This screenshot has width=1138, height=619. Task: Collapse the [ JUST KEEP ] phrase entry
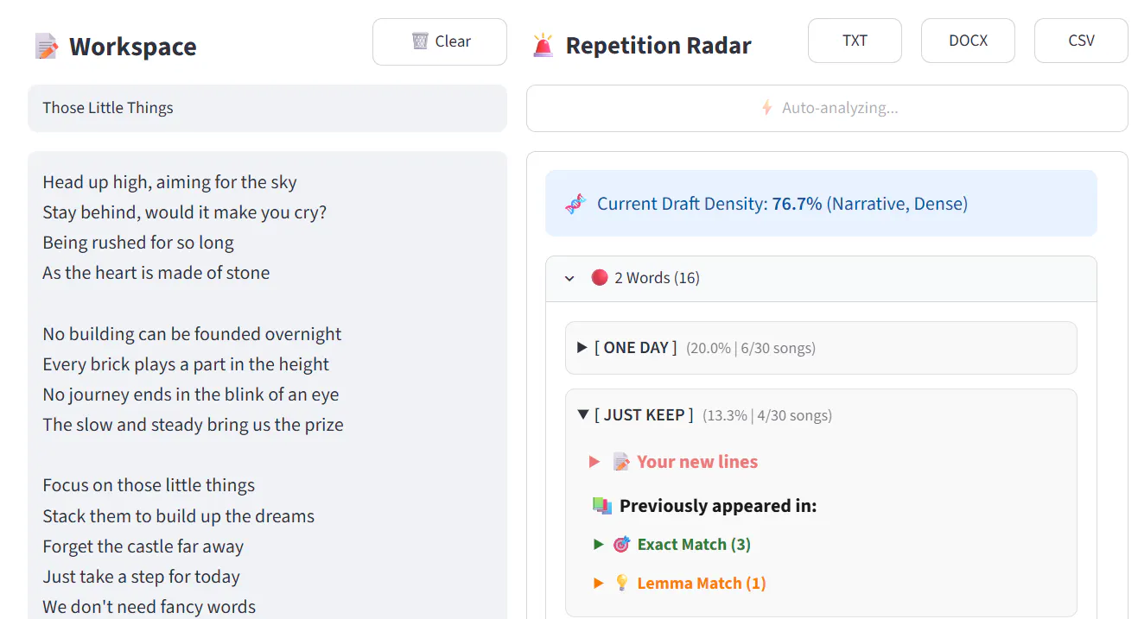(821, 415)
